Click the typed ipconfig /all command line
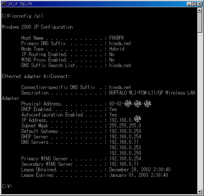This screenshot has height=196, width=204. tap(24, 16)
